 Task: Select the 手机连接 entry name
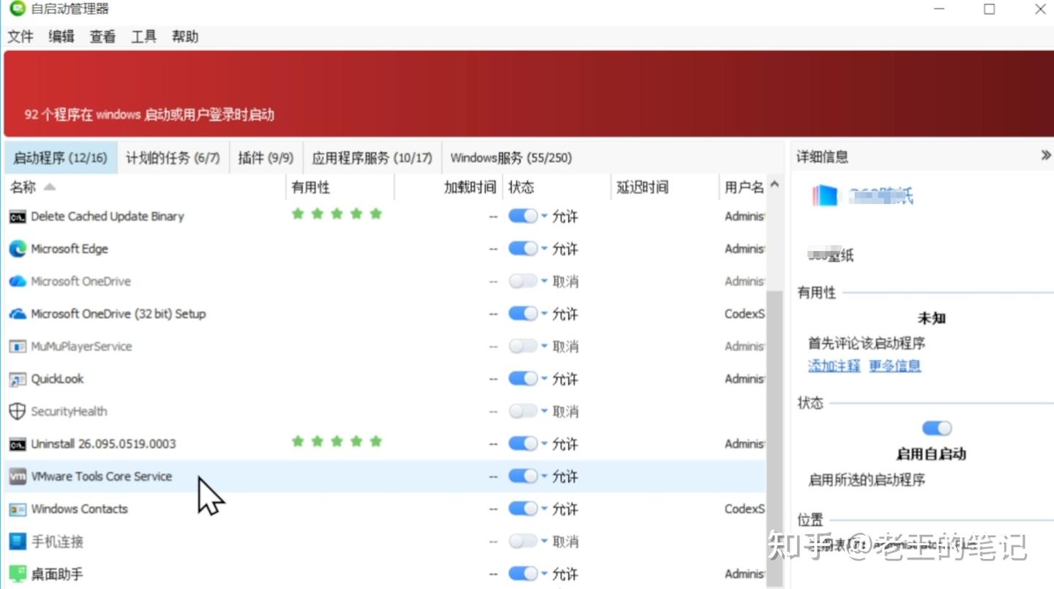(x=57, y=542)
